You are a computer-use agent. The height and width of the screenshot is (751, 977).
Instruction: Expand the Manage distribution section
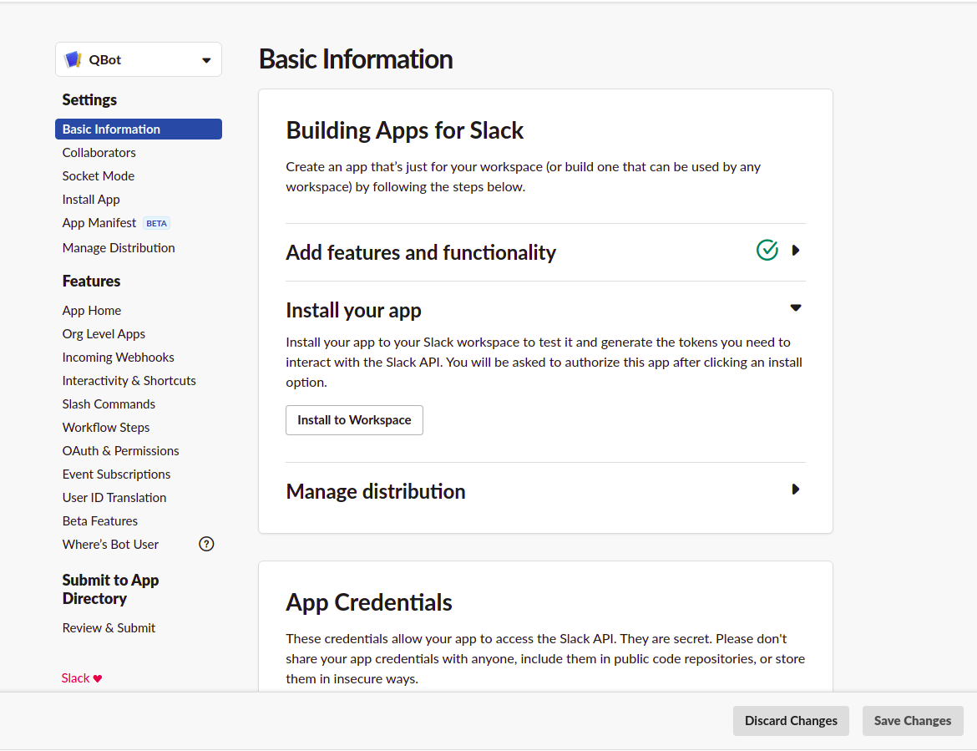pos(795,489)
